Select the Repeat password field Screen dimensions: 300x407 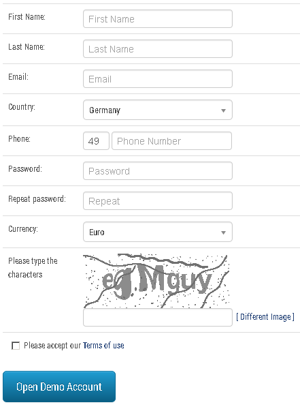click(x=158, y=201)
